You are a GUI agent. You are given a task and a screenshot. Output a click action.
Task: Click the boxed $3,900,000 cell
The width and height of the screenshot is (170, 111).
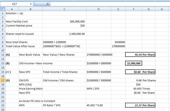[x=134, y=63]
